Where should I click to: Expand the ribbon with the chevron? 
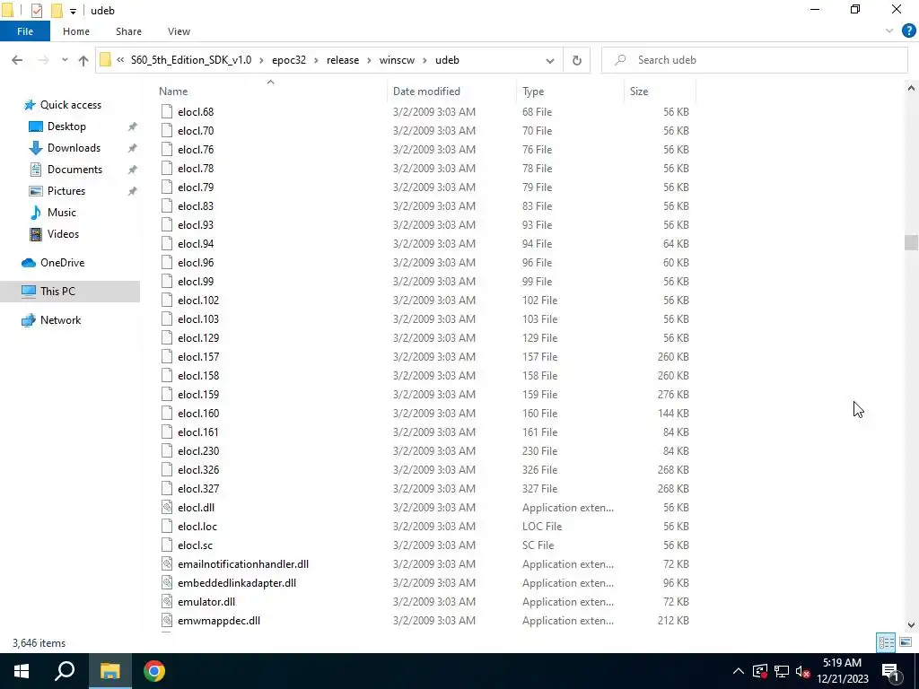tap(889, 31)
